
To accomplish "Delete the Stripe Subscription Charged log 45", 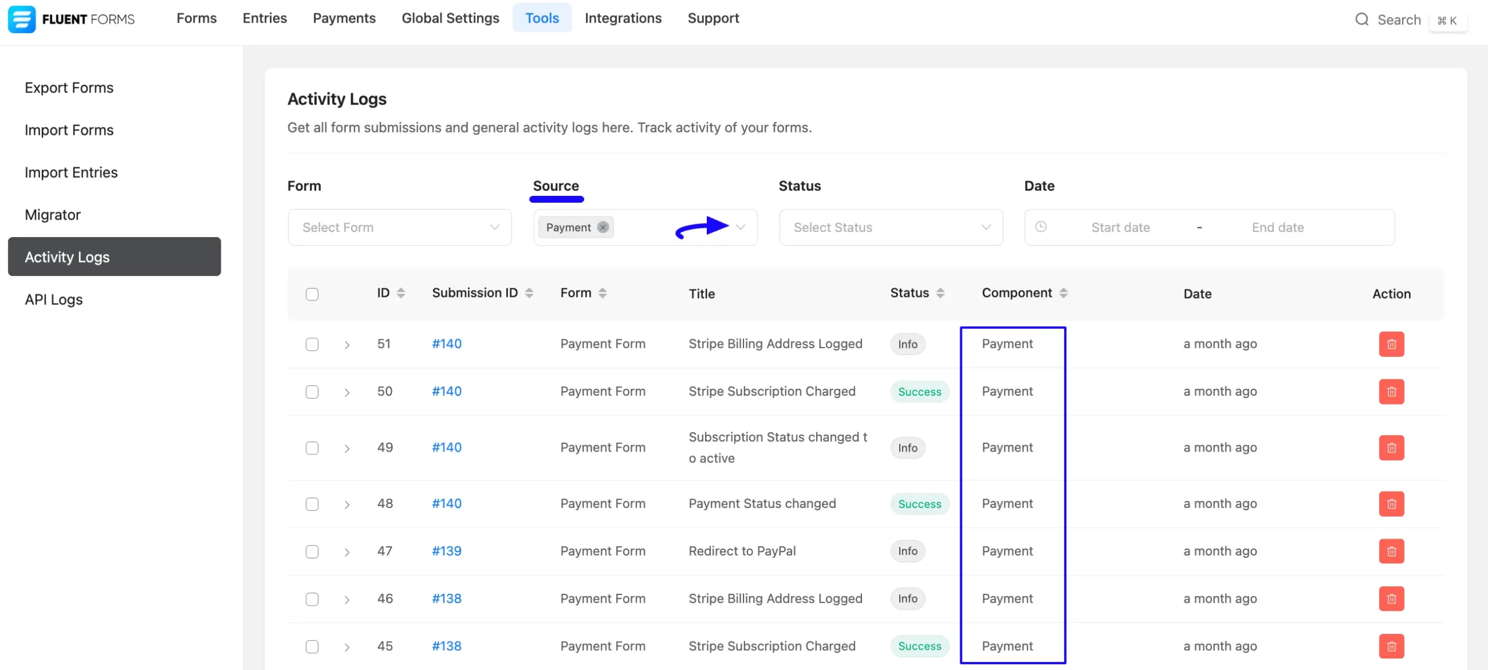I will tap(1391, 646).
